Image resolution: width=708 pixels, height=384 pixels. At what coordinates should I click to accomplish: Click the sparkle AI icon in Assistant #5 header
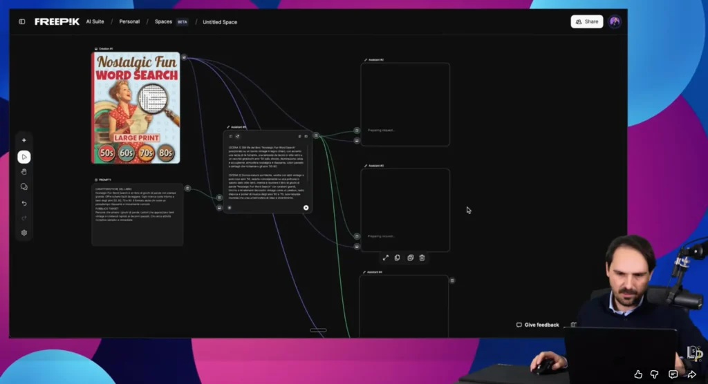(x=238, y=136)
